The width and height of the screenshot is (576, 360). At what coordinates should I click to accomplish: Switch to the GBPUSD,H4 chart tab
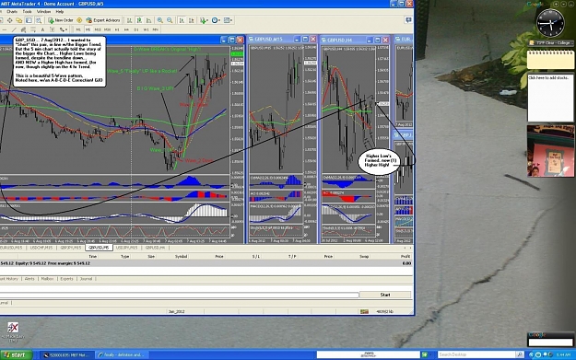(155, 248)
